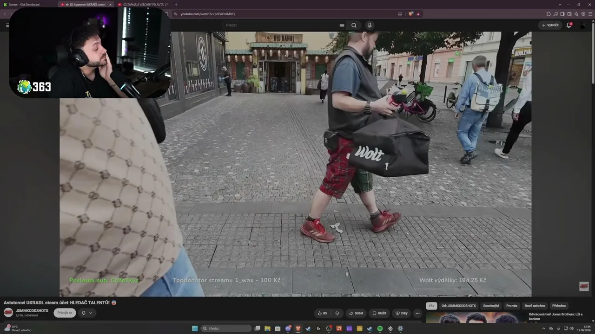Select the Nově nahráno filter chip
This screenshot has width=595, height=334.
[535, 306]
